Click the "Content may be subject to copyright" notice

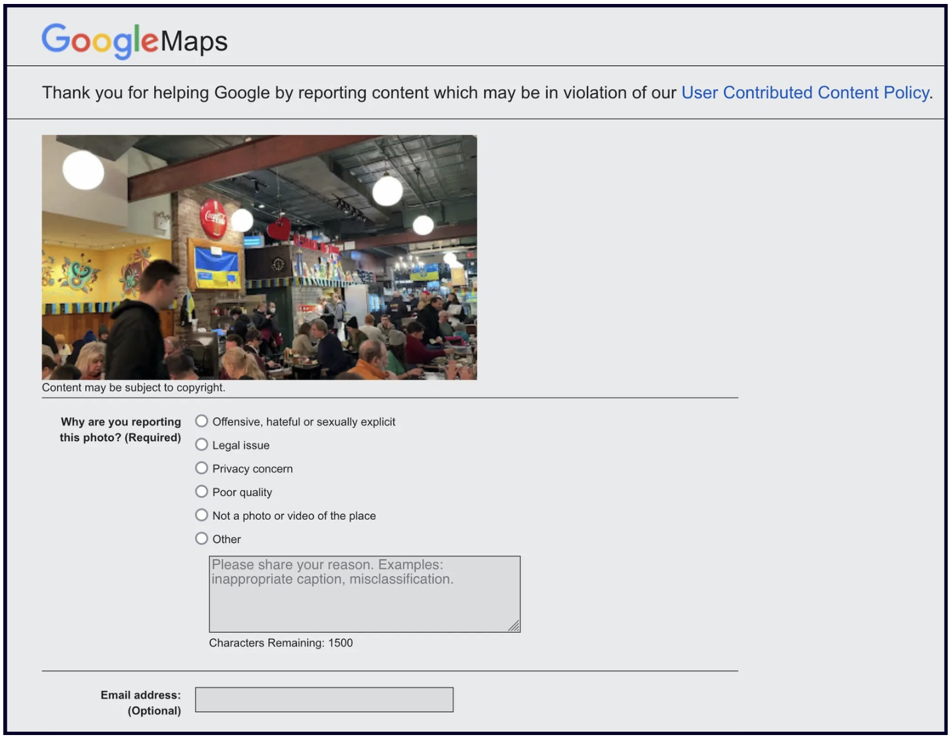click(x=134, y=388)
